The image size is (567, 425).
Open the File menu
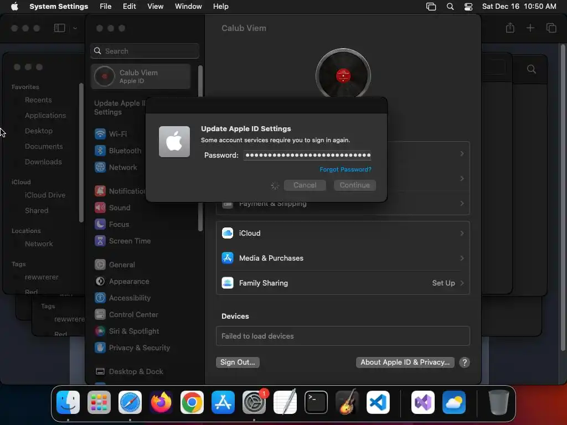106,7
